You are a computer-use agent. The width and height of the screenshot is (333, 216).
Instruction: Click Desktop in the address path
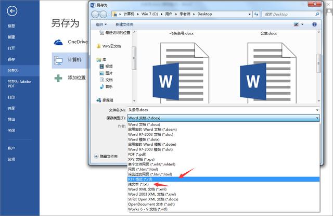coord(204,14)
